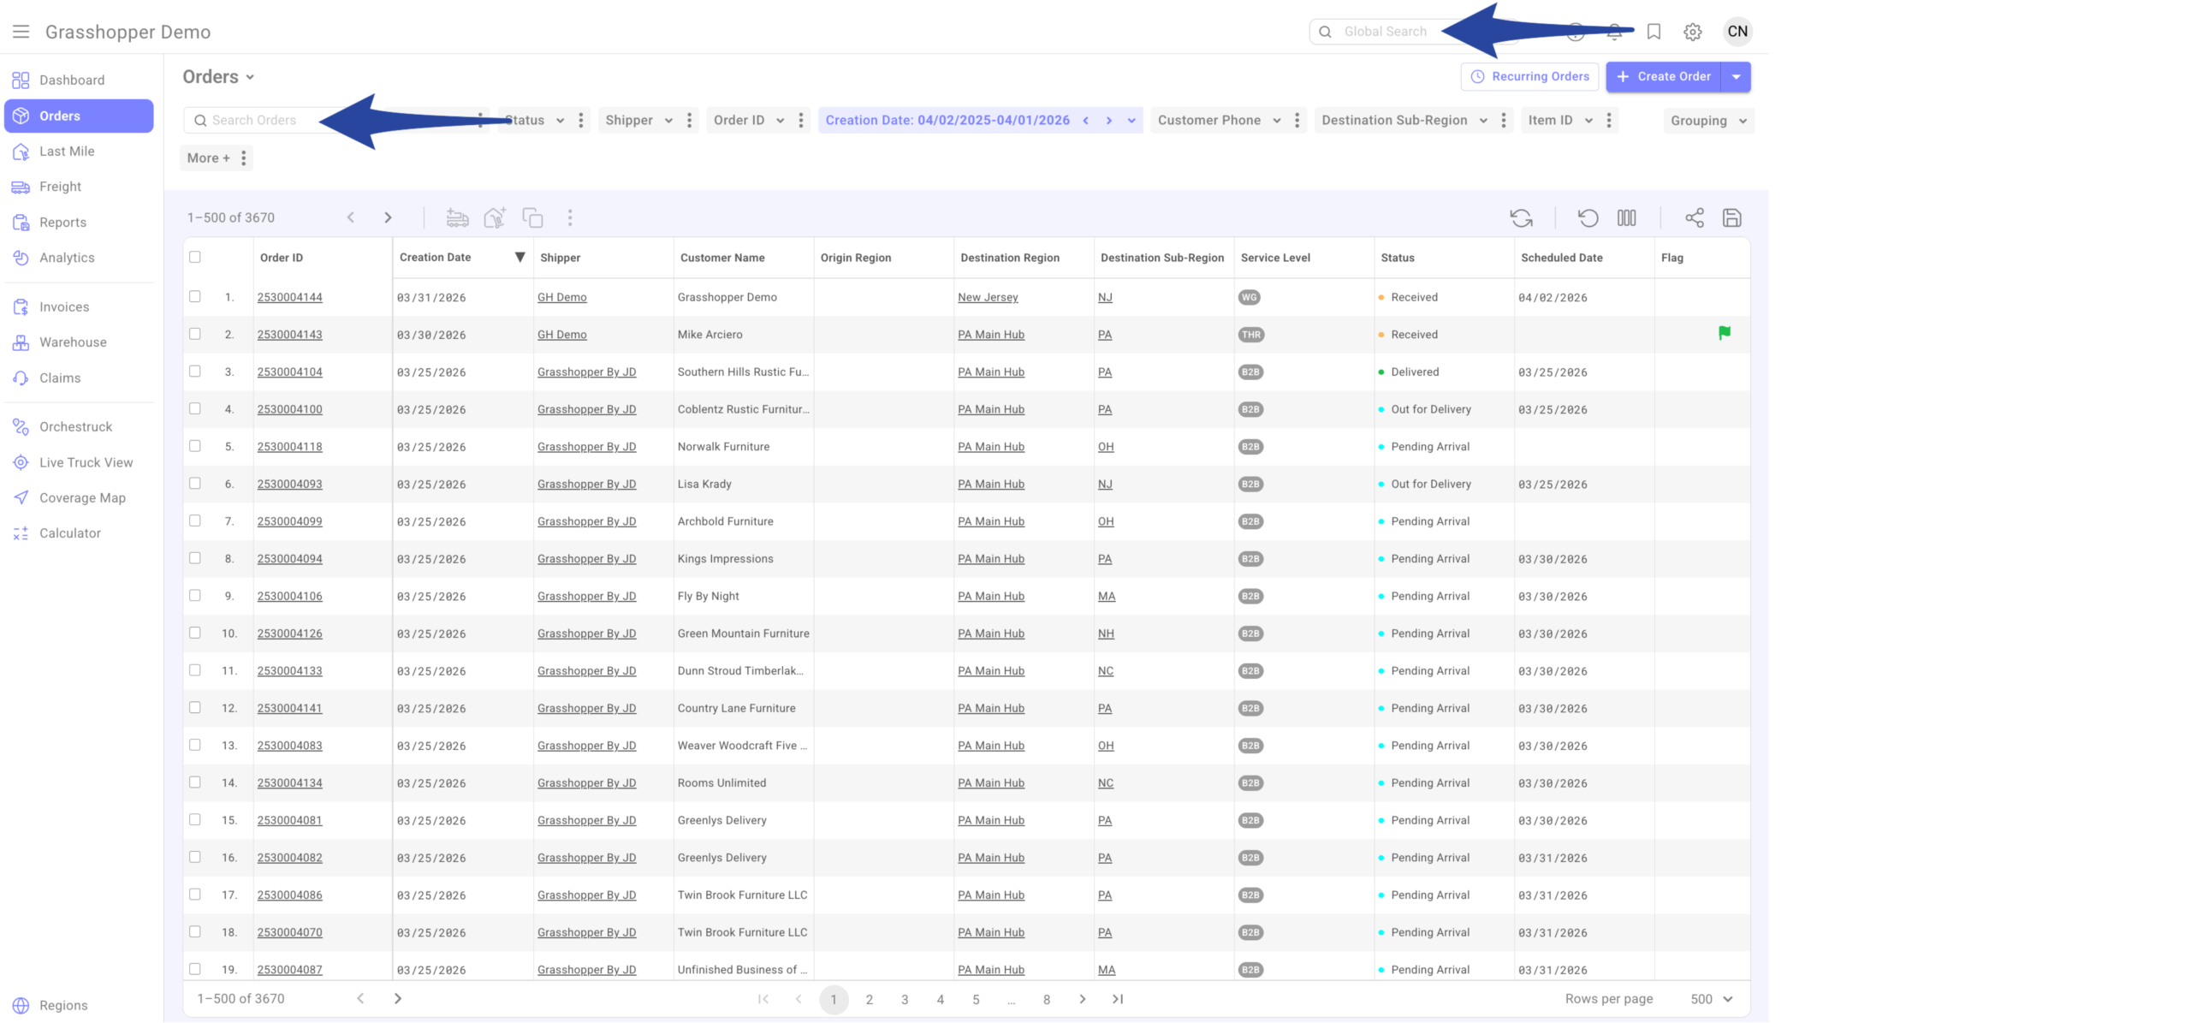Open Last Mile in sidebar

(67, 152)
